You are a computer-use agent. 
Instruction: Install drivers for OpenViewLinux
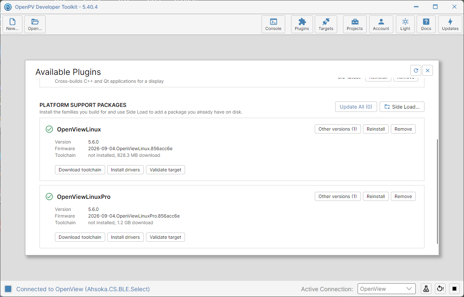point(126,170)
